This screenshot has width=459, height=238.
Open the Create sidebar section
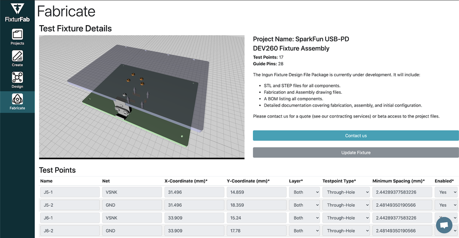click(17, 59)
